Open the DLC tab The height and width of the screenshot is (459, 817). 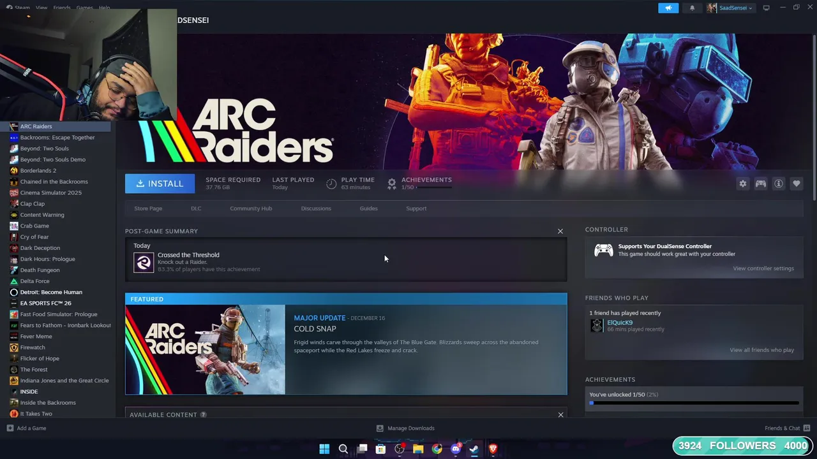[196, 208]
